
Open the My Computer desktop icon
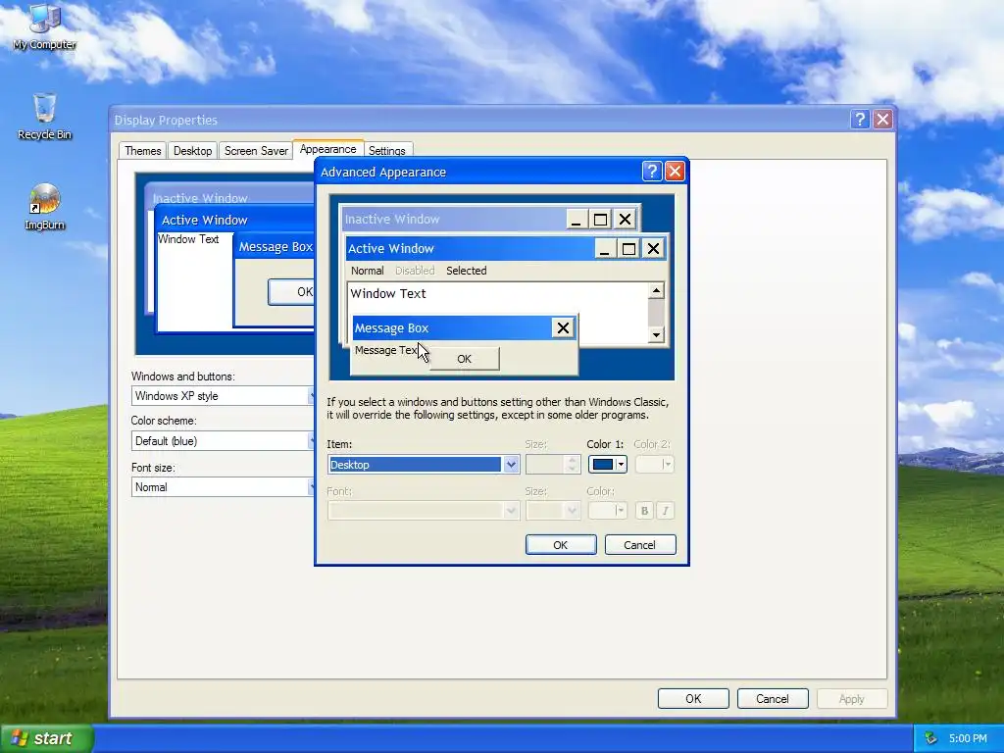point(44,26)
